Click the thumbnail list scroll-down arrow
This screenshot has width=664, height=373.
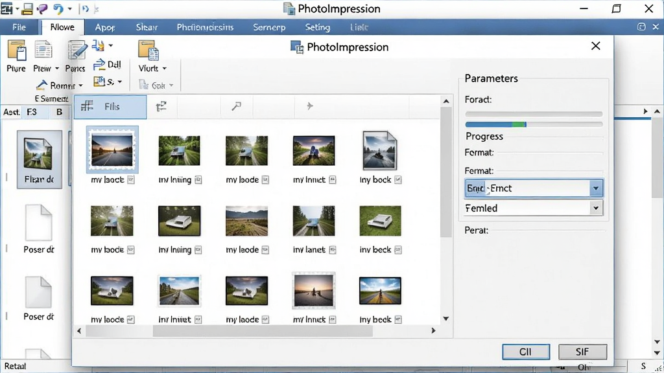(x=446, y=319)
